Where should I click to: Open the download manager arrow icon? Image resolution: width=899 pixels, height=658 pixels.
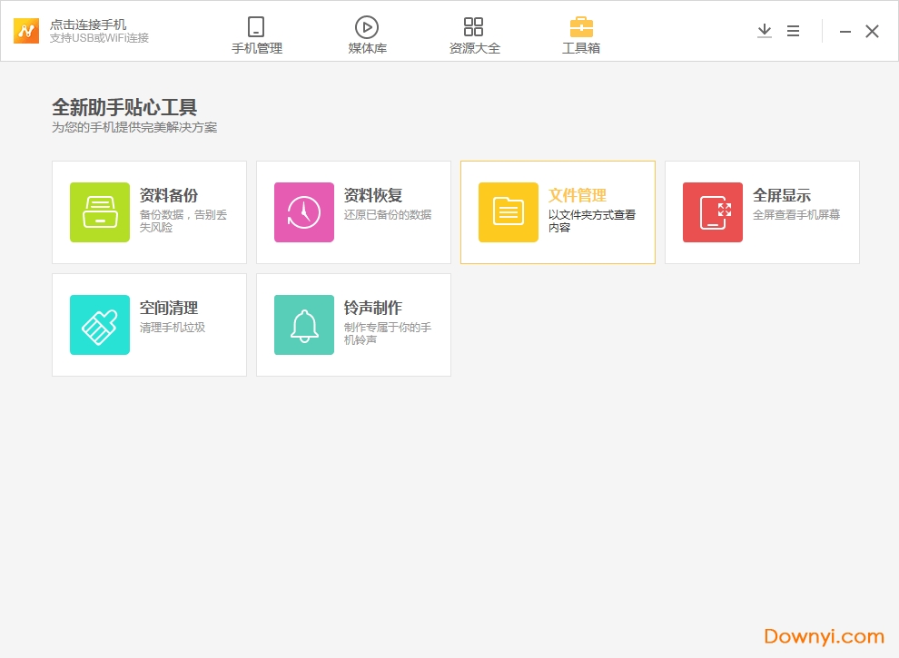point(765,31)
